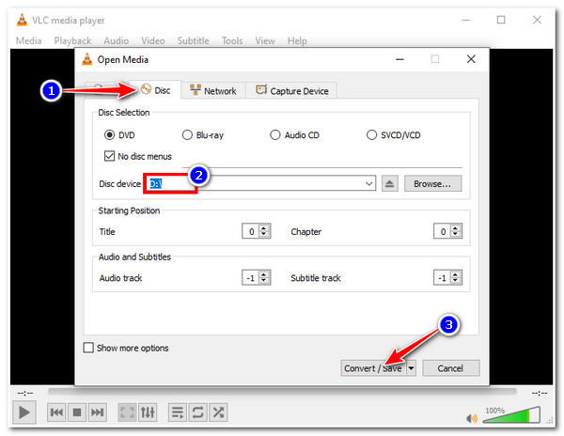Mute audio with the speaker icon

click(x=471, y=418)
